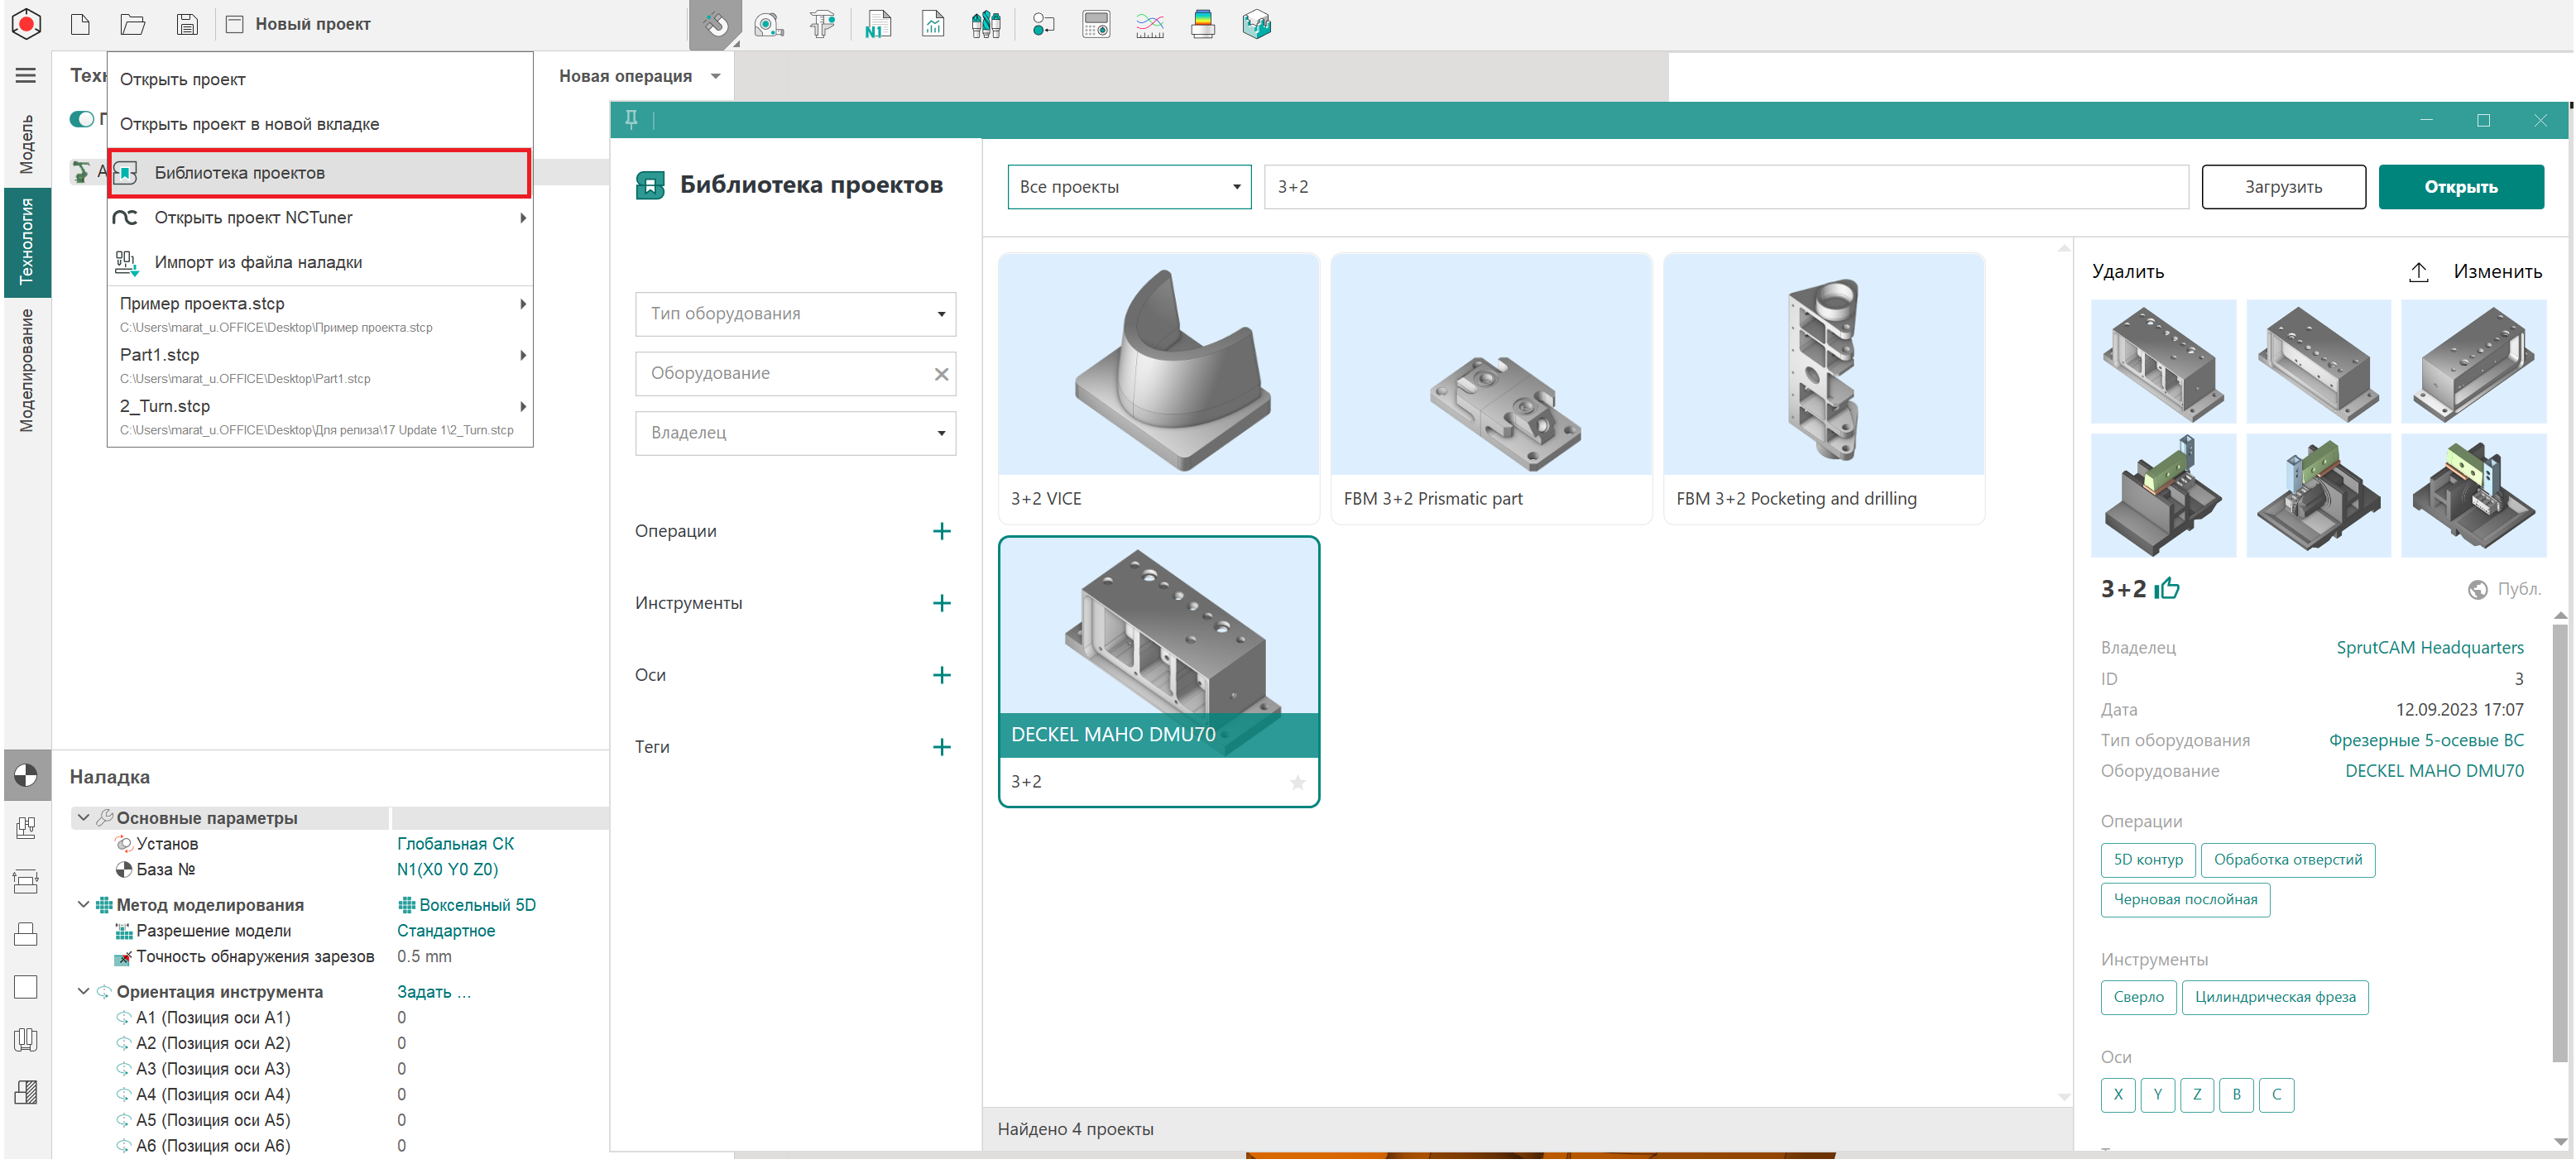Click the Загрузить button
2576x1164 pixels.
[x=2283, y=187]
